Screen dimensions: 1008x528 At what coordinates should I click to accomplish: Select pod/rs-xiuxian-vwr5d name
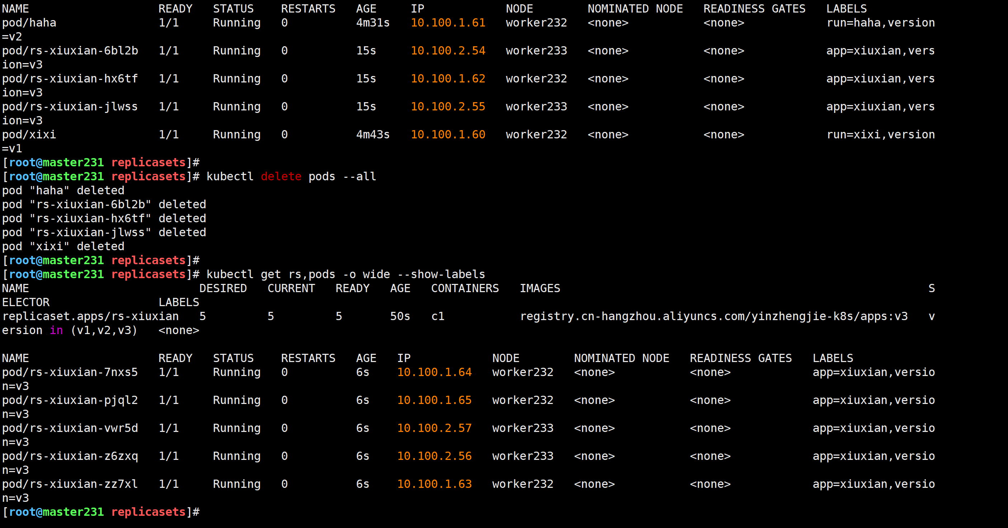(70, 428)
